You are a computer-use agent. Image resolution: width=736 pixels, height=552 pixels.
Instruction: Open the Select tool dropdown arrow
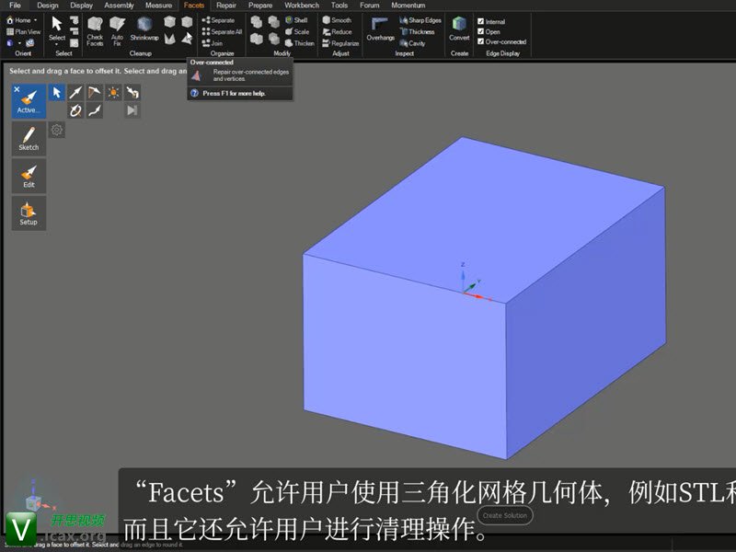click(x=57, y=44)
